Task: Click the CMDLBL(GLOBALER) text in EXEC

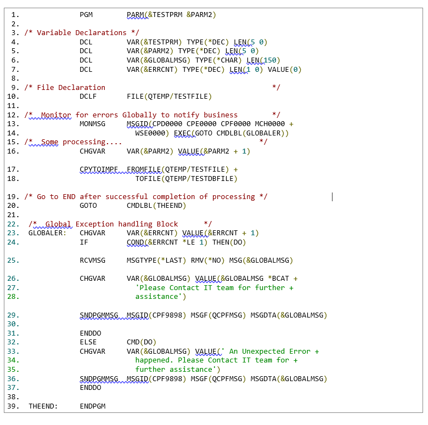Action: coord(250,133)
